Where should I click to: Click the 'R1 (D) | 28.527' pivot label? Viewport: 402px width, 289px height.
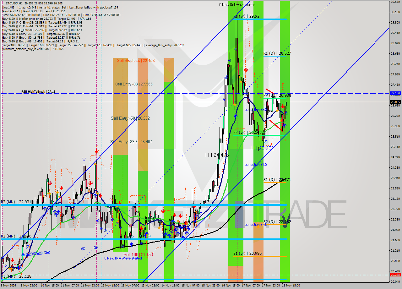coord(277,53)
